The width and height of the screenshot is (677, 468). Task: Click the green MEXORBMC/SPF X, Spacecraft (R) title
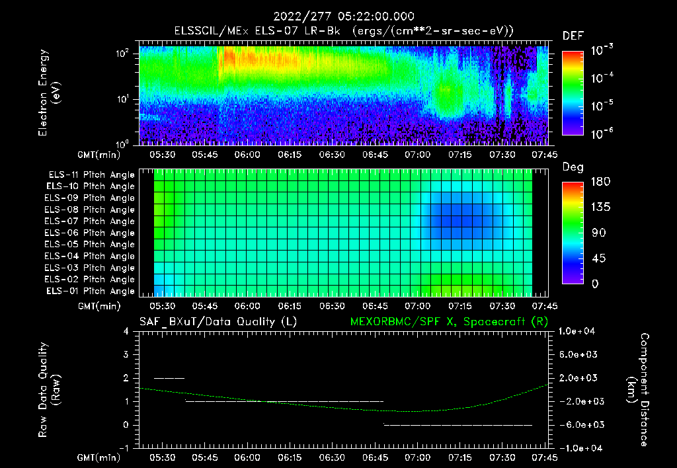pos(449,322)
